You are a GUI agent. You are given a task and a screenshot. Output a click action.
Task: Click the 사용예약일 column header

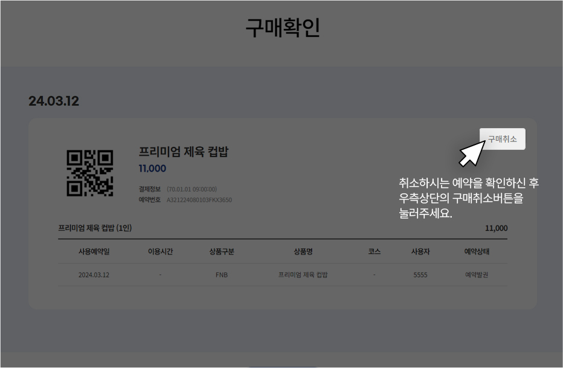pos(95,251)
